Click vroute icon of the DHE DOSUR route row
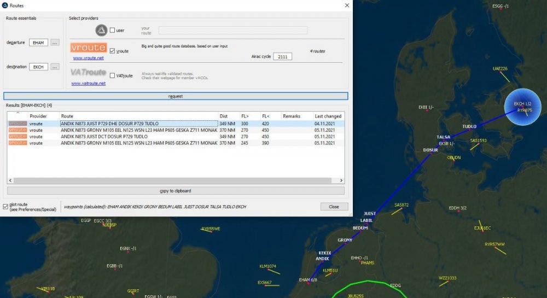The image size is (547, 298). click(17, 124)
